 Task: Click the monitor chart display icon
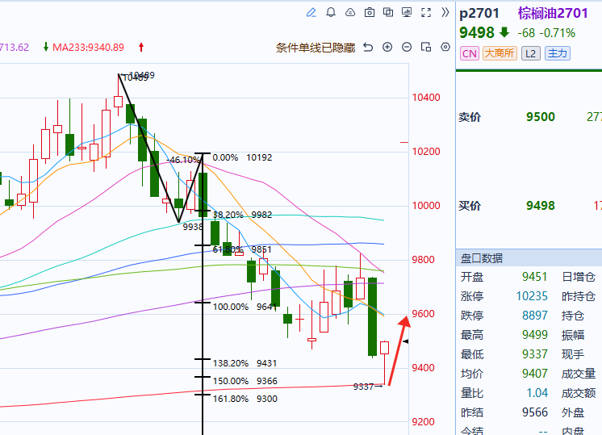tap(407, 13)
